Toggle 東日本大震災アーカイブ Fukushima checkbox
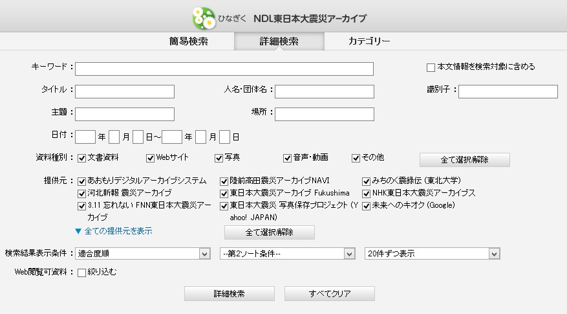Viewport: 567px width, 314px height. click(224, 194)
